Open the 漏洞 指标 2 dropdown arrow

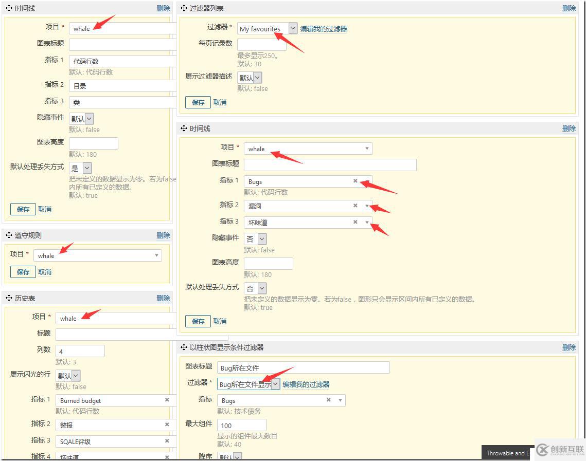[367, 206]
